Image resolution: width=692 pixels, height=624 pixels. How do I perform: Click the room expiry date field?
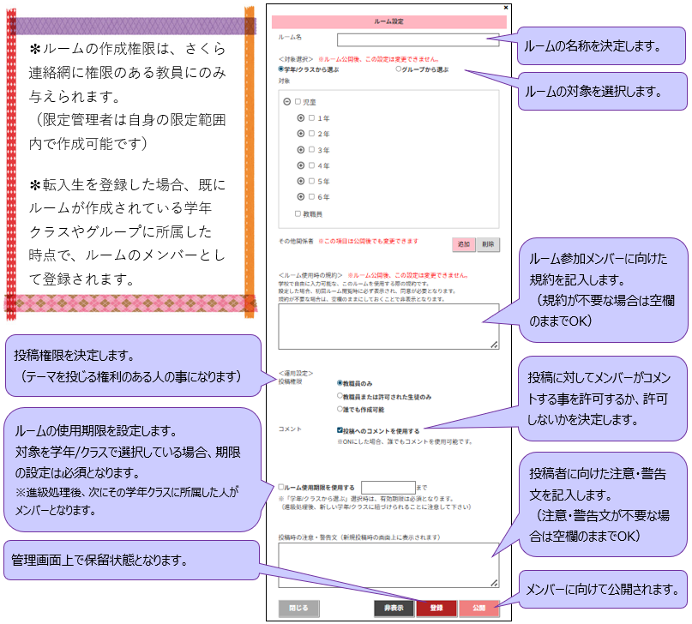point(388,487)
